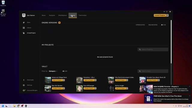Open Library in the left sidebar

pos(29,28)
